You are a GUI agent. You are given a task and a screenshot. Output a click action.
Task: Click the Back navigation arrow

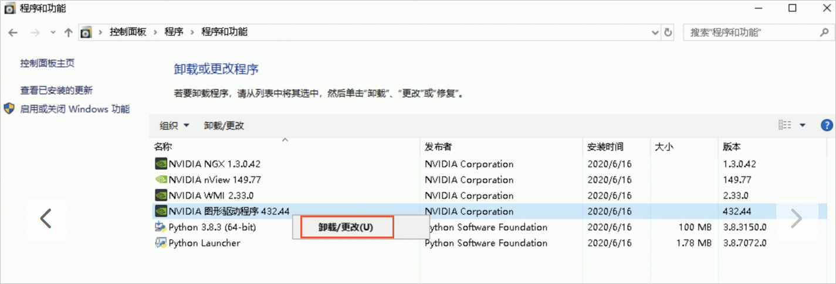click(13, 33)
